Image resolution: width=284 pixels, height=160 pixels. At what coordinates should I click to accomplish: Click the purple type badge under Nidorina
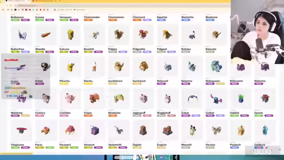tap(185, 84)
